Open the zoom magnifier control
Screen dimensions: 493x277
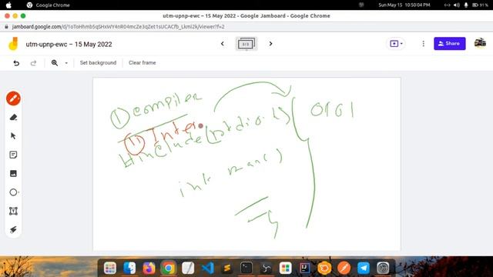point(55,63)
